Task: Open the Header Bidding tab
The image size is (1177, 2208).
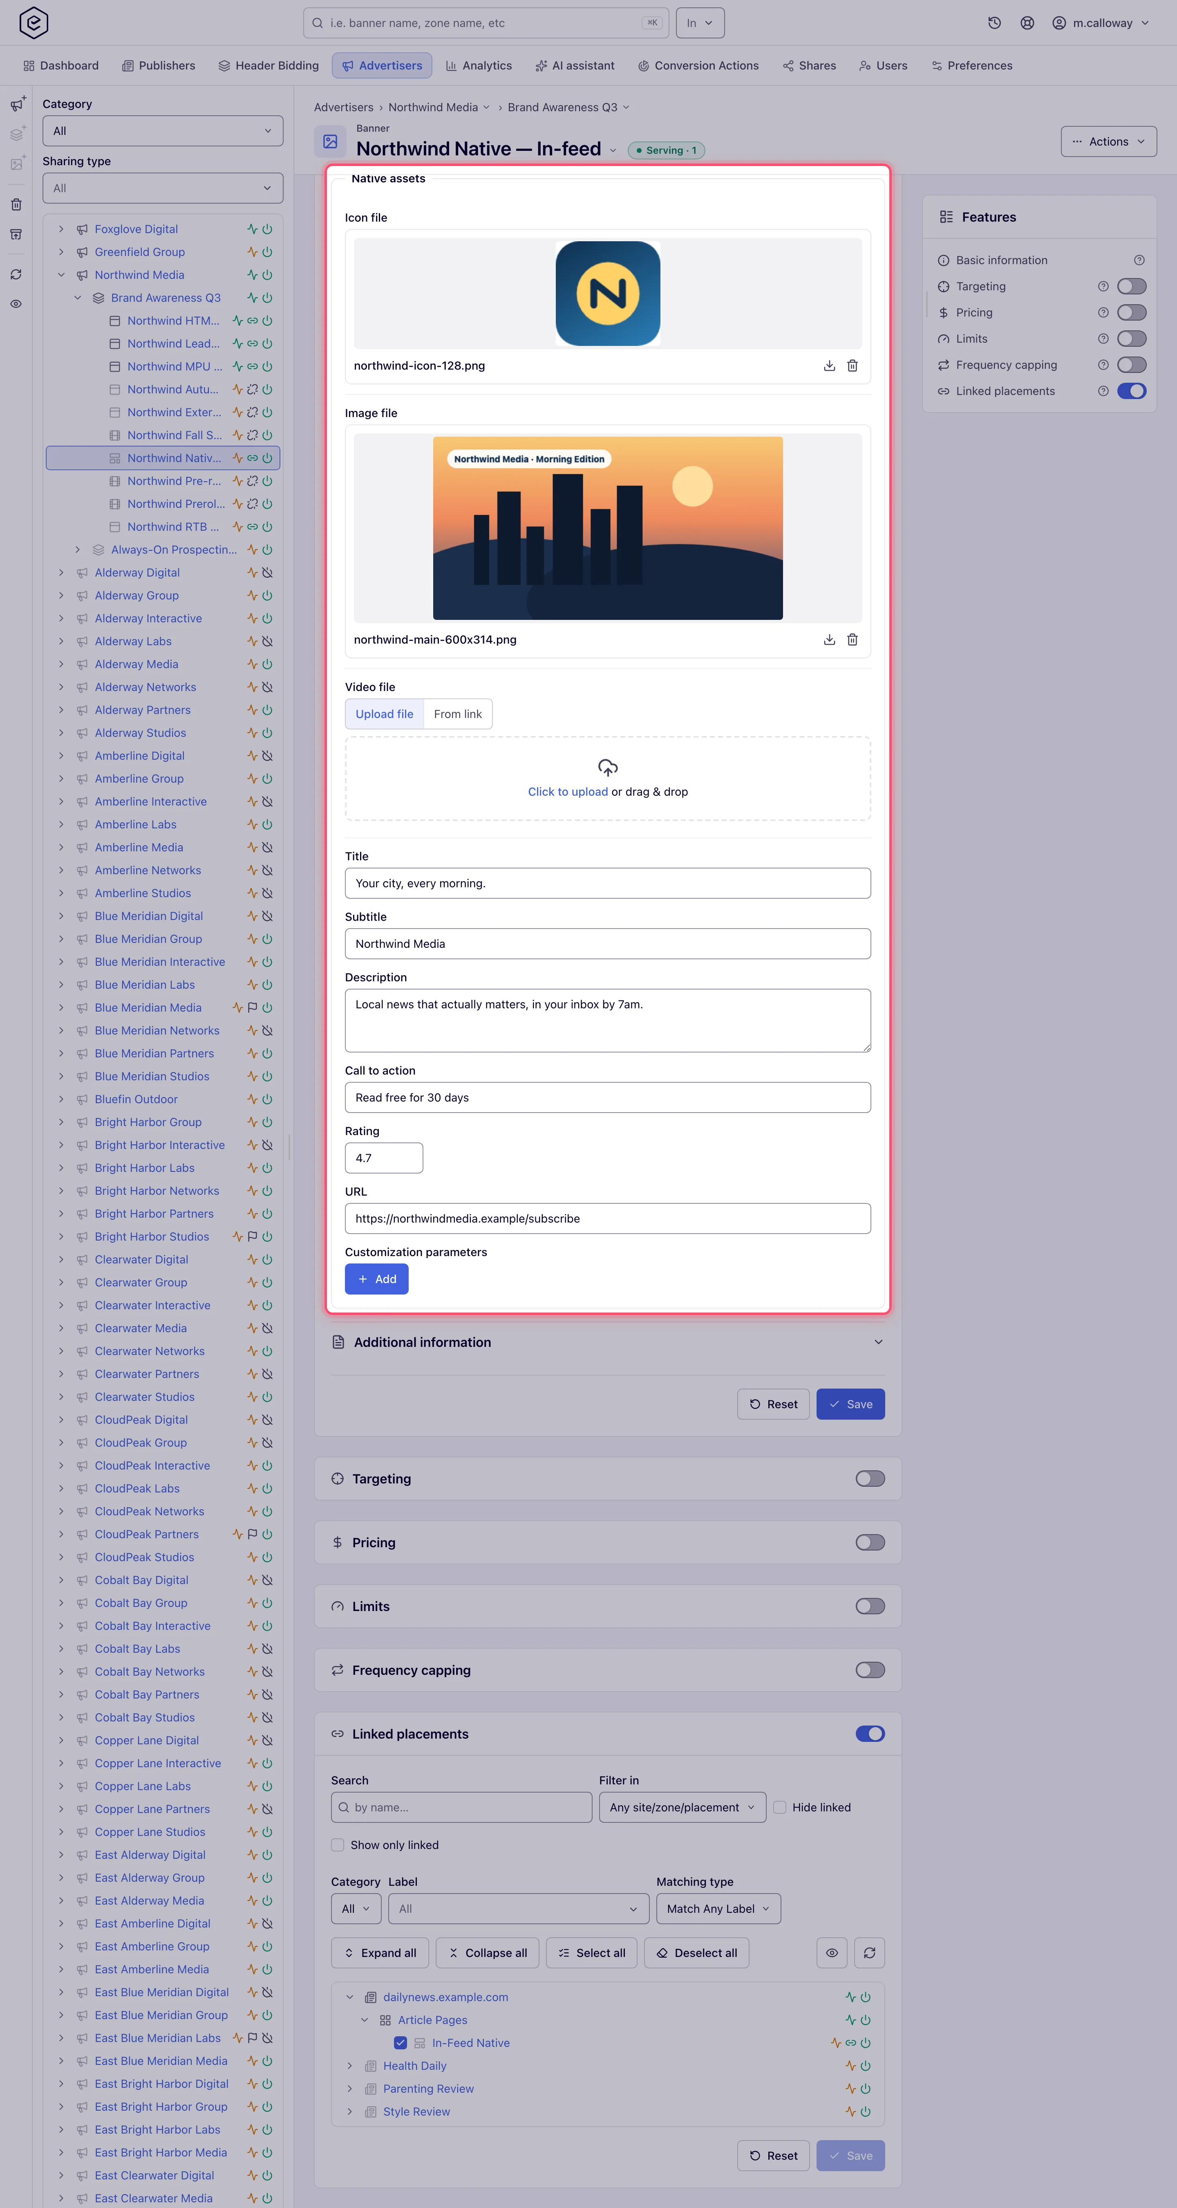Action: tap(268, 66)
